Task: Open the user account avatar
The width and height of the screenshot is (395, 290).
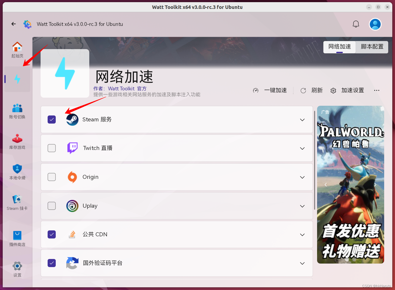Action: [375, 24]
